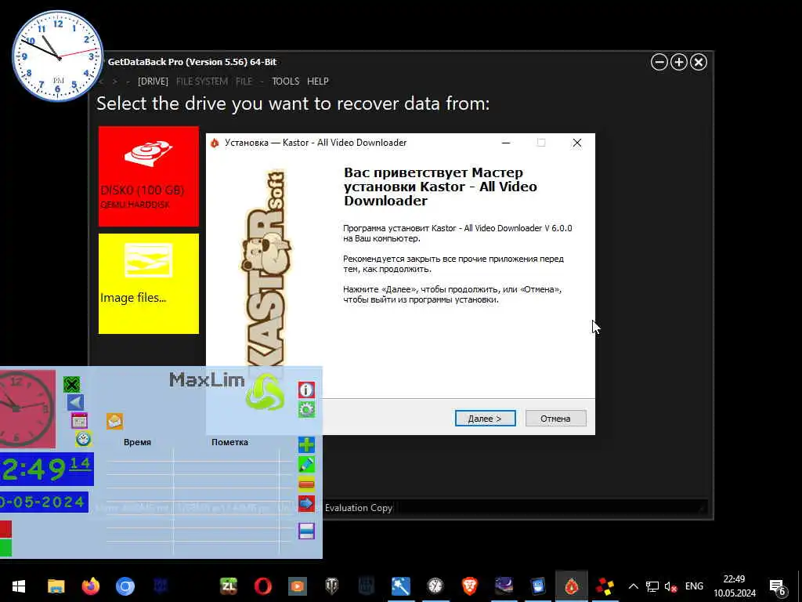Open the night-sky moon taskbar icon
This screenshot has width=802, height=602.
pyautogui.click(x=504, y=586)
